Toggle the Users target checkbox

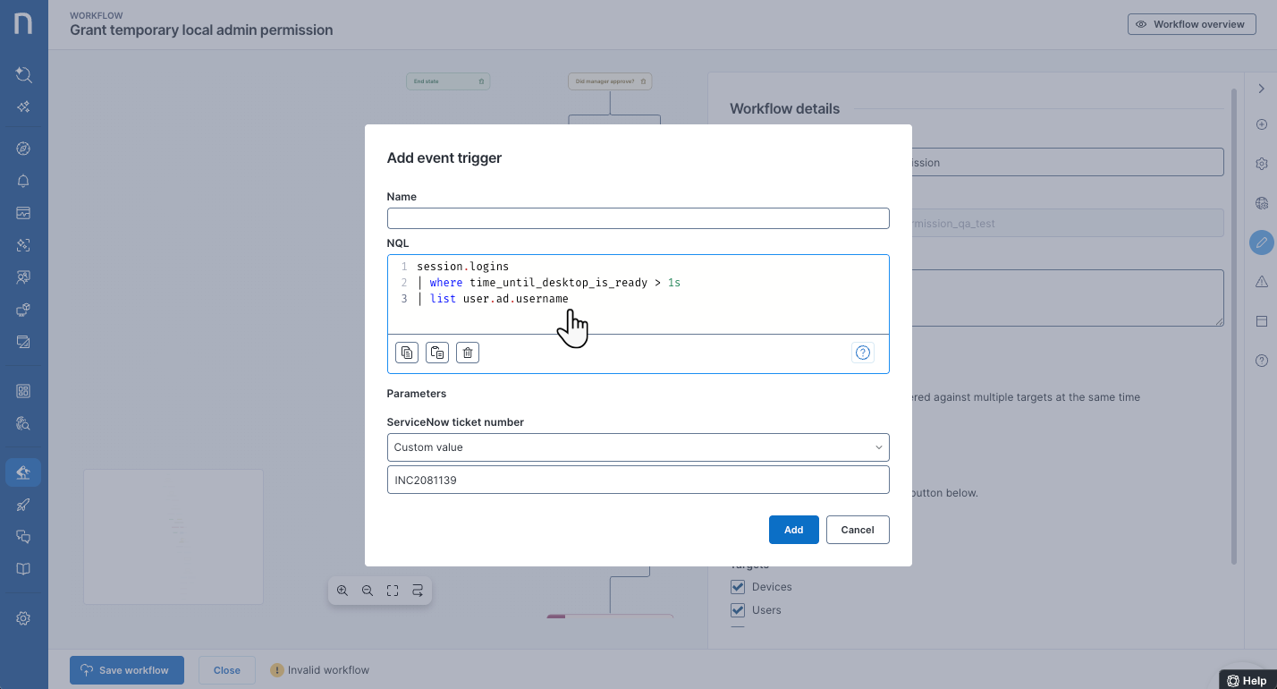(738, 610)
